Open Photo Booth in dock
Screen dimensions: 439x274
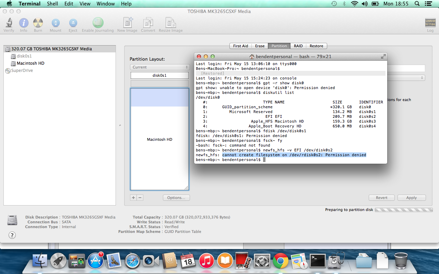pyautogui.click(x=244, y=261)
